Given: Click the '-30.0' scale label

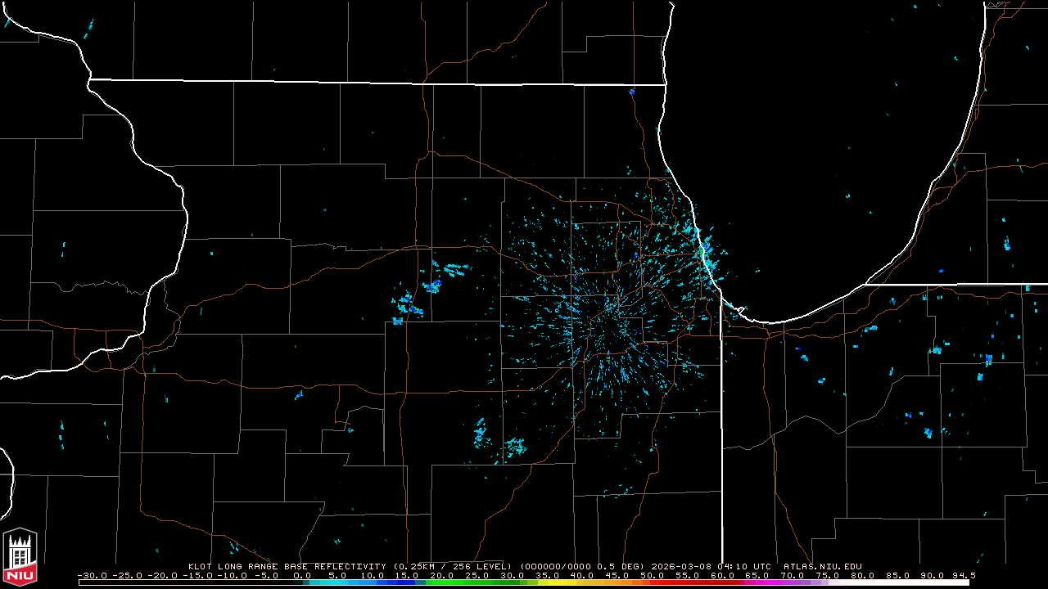Looking at the screenshot, I should click(x=93, y=575).
